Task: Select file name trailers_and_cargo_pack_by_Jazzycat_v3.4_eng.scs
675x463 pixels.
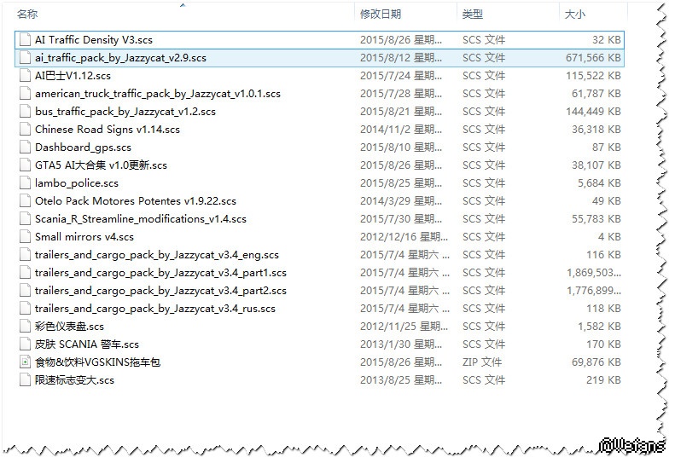Action: coord(157,255)
